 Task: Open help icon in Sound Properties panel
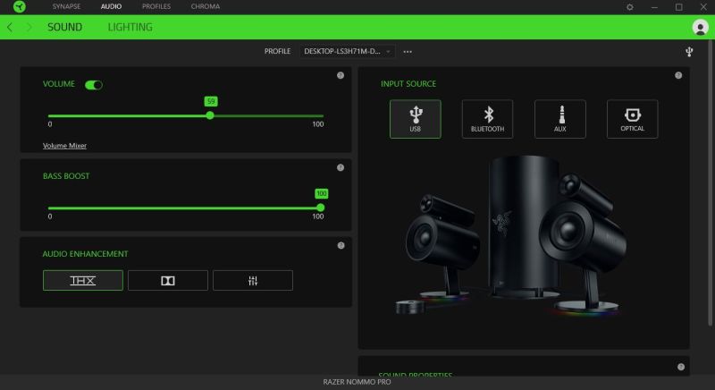point(680,367)
